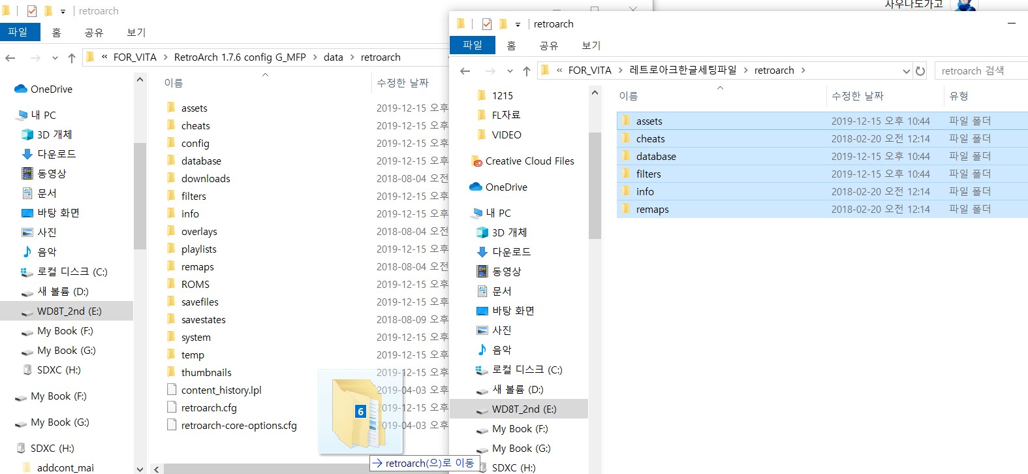Select 새 볼륨 (D:) in left window's sidebar
The width and height of the screenshot is (1028, 474).
coord(63,291)
